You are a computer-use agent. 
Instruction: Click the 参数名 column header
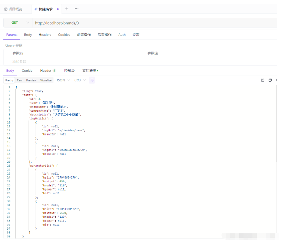pyautogui.click(x=18, y=53)
